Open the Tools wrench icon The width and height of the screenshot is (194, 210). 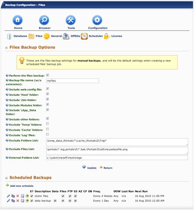71,20
